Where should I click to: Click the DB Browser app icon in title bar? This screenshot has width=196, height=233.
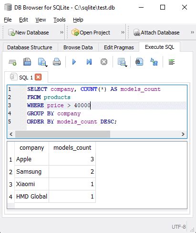(x=8, y=7)
